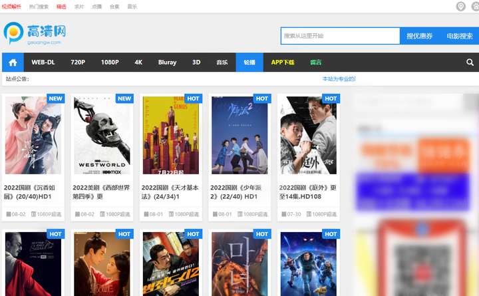Viewport: 479px width, 296px height.
Task: Open the 4K category
Action: (x=138, y=63)
